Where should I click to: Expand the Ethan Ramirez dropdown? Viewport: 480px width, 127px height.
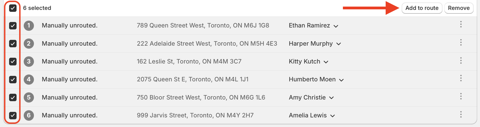(x=336, y=26)
